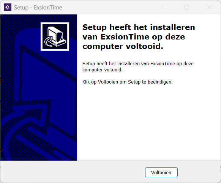
Task: Click the 'Setup - ExsionTime' window title text
Action: 38,8
